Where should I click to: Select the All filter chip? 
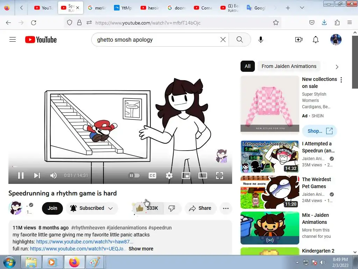(x=248, y=66)
